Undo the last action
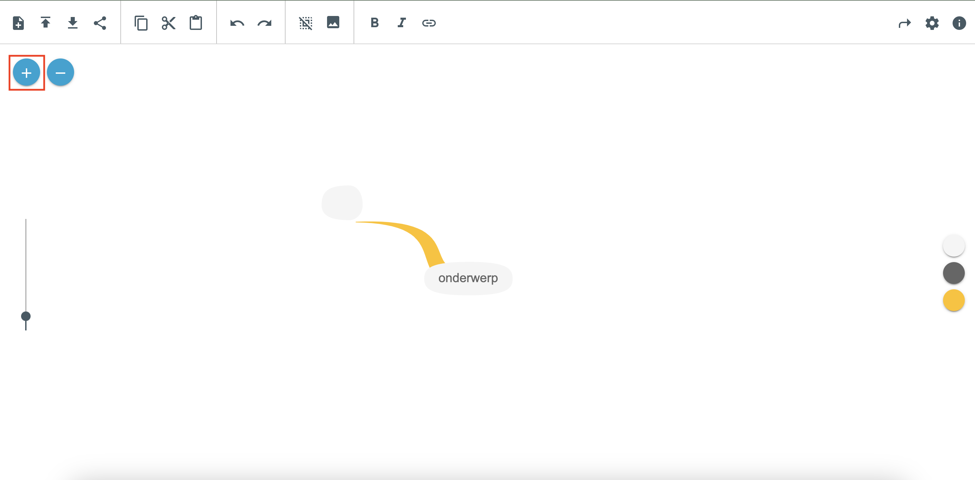 click(x=237, y=23)
